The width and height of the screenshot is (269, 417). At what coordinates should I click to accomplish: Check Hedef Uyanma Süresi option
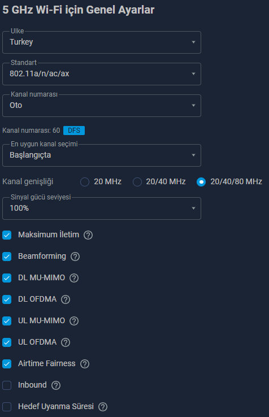pos(7,407)
